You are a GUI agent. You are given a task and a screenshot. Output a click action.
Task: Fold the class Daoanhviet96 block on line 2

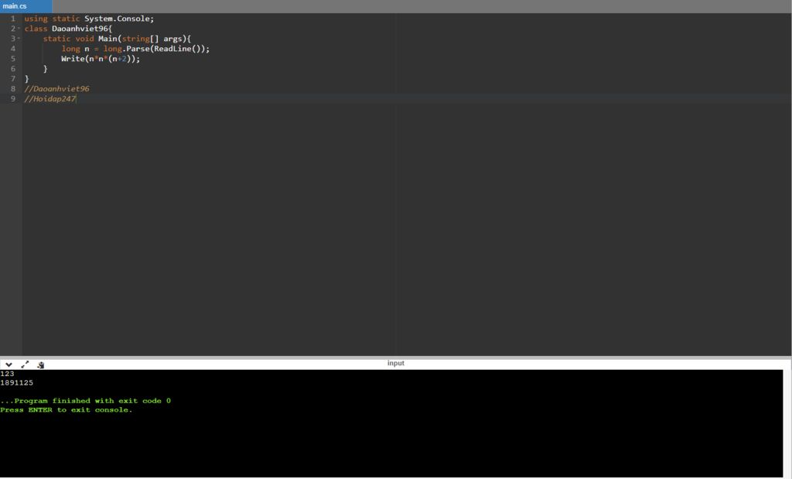point(19,29)
